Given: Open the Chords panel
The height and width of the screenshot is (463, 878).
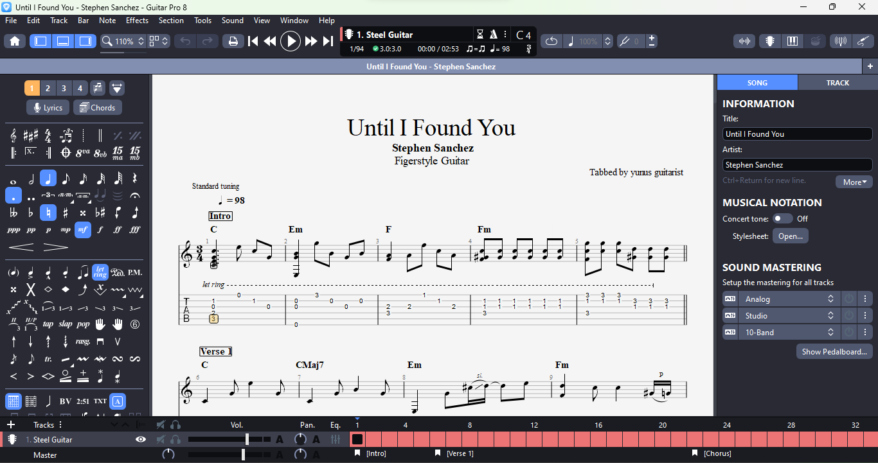Looking at the screenshot, I should pos(98,108).
